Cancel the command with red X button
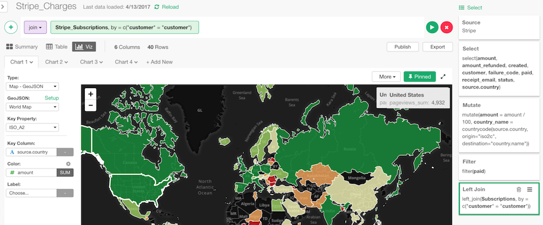Viewport: 543px width, 225px height. pos(446,27)
